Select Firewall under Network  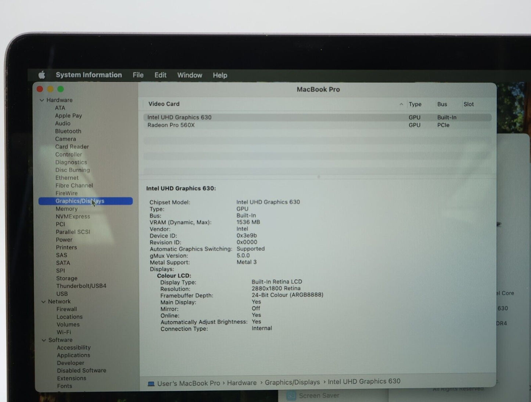tap(67, 309)
